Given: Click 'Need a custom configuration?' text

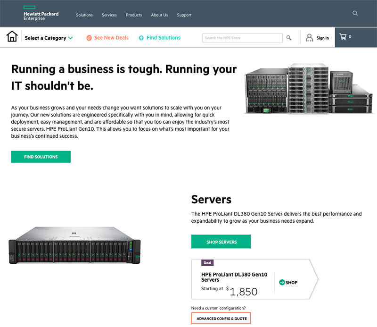Looking at the screenshot, I should tap(218, 308).
